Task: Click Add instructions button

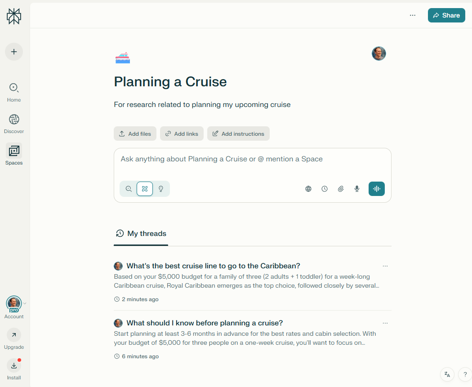Action: click(x=238, y=133)
